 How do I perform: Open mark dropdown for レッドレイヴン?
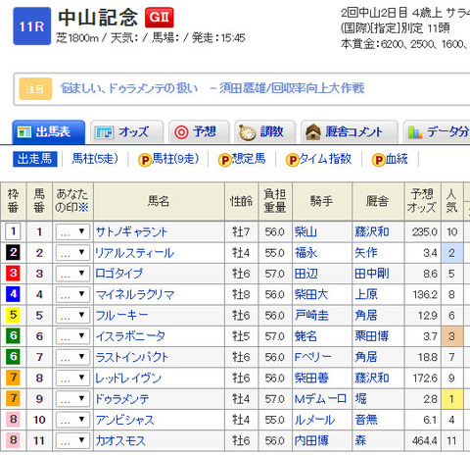point(72,379)
